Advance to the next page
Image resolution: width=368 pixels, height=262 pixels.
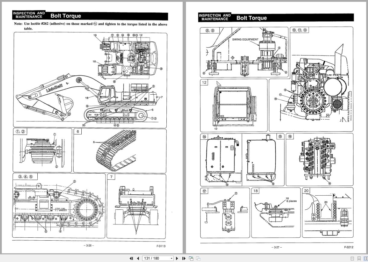click(177, 258)
